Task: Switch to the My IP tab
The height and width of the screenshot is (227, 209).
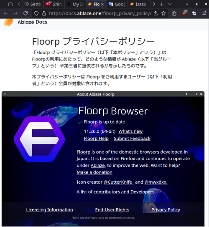Action: tap(75, 4)
